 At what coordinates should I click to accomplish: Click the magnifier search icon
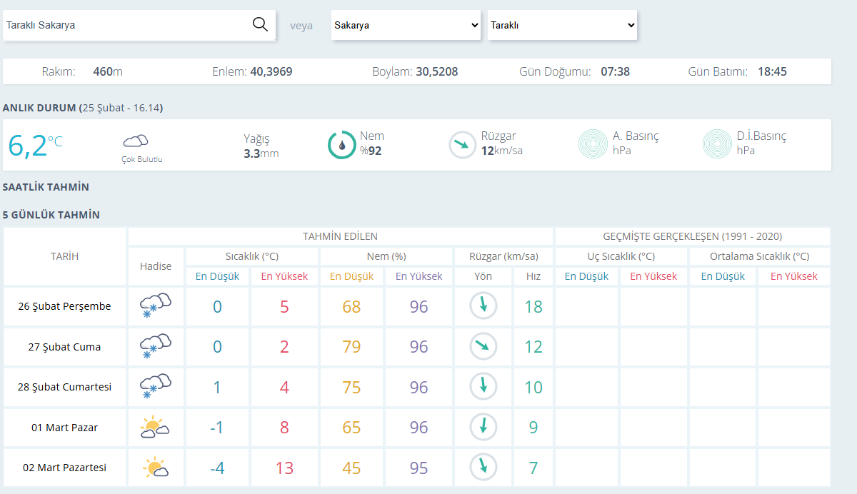260,24
